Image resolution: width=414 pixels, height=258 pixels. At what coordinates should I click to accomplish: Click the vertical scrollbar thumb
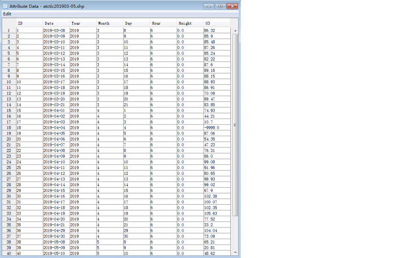235,124
